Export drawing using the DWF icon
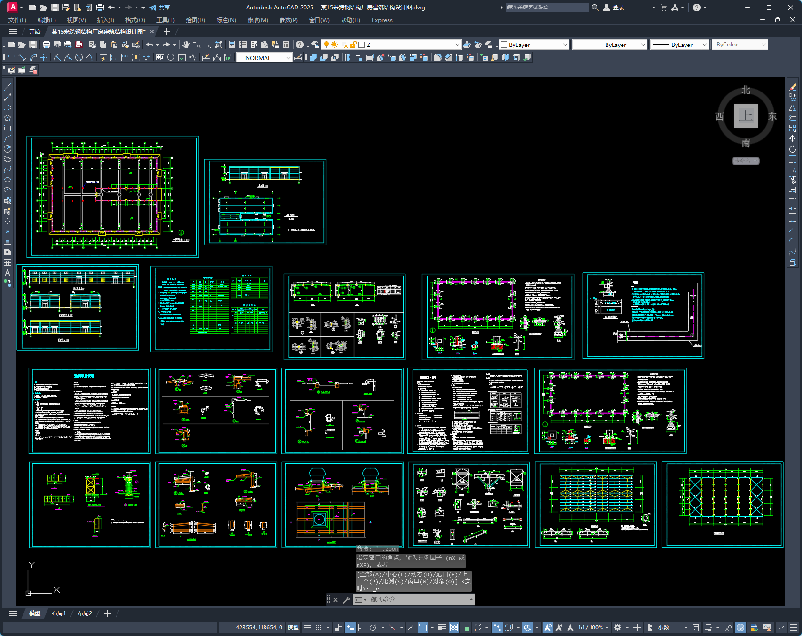 pos(79,45)
